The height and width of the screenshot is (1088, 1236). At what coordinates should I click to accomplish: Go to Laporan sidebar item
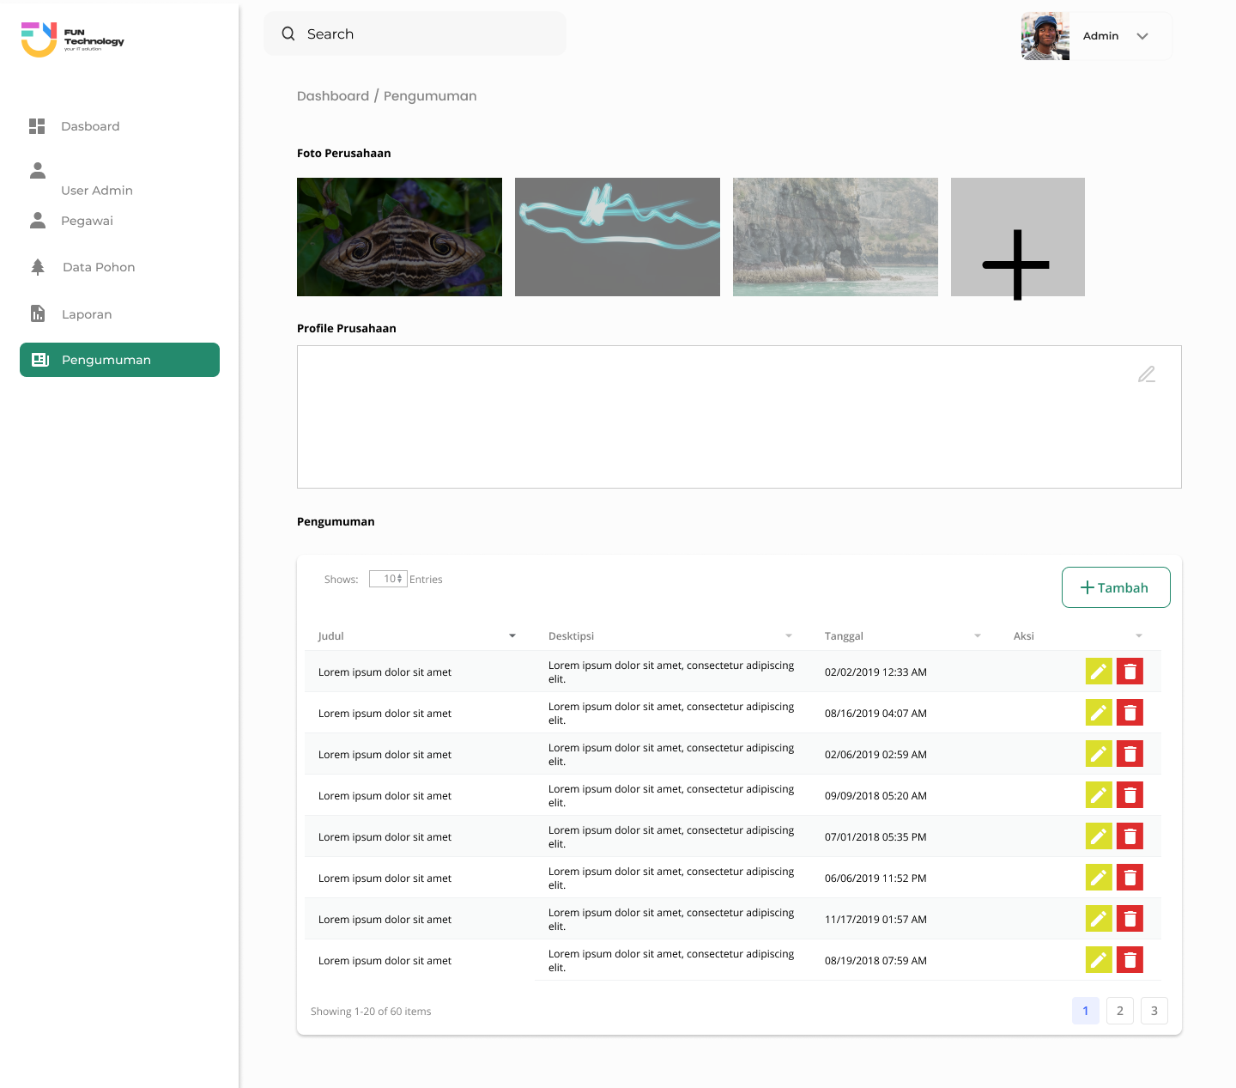(x=87, y=314)
